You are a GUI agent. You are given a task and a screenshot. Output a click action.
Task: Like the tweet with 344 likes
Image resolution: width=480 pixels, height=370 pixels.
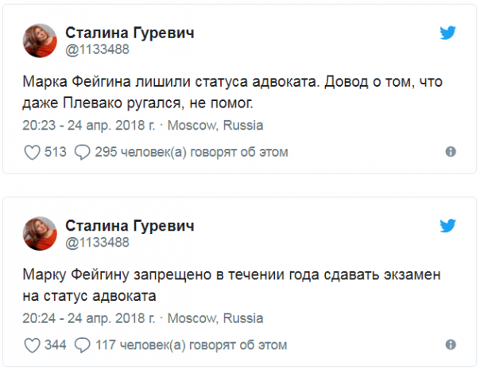33,346
